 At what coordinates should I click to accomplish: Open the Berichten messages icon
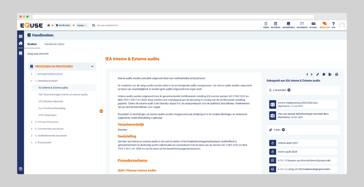coord(324,24)
